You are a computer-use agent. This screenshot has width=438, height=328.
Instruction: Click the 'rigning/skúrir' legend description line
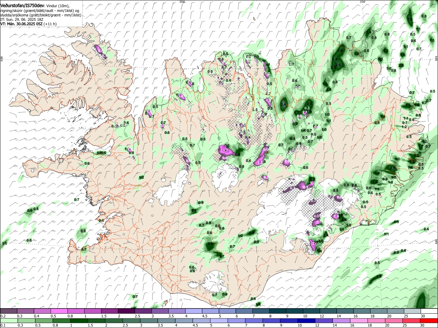[x=39, y=11]
